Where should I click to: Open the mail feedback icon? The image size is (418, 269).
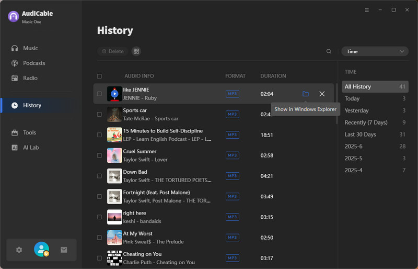click(64, 250)
